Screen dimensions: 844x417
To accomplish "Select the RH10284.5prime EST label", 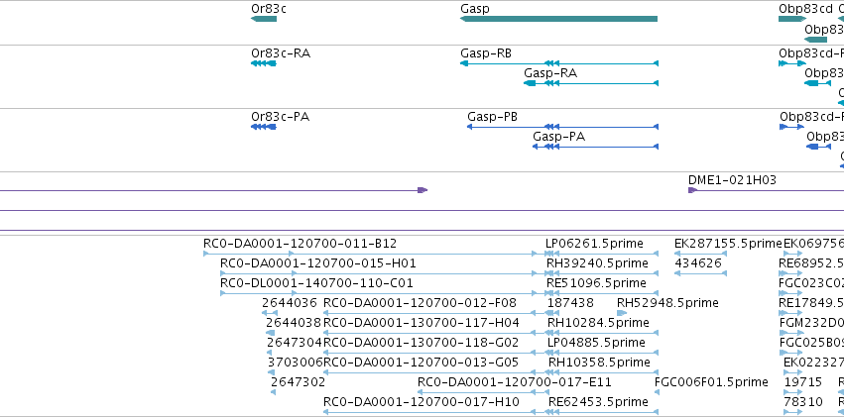I will pos(599,323).
